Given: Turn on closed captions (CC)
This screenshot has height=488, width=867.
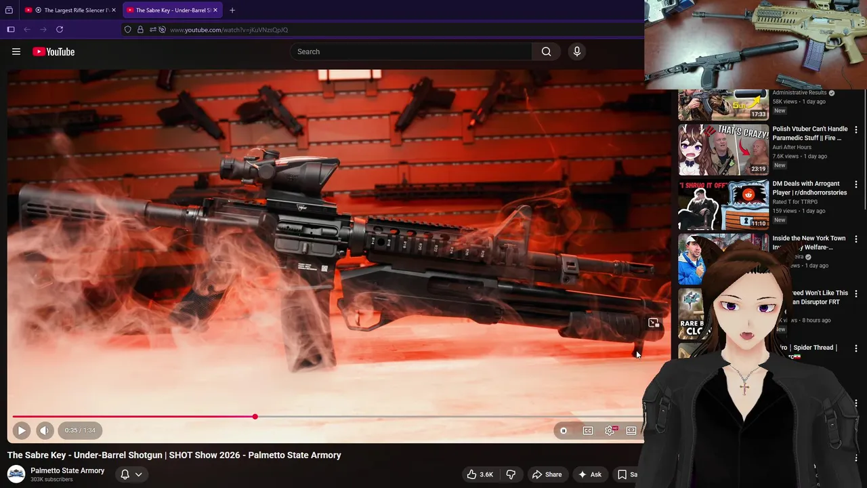Looking at the screenshot, I should coord(588,430).
